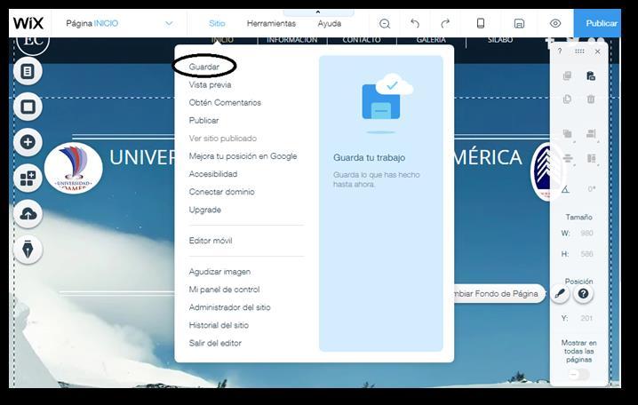Open the Sitio menu
The image size is (638, 405).
217,24
